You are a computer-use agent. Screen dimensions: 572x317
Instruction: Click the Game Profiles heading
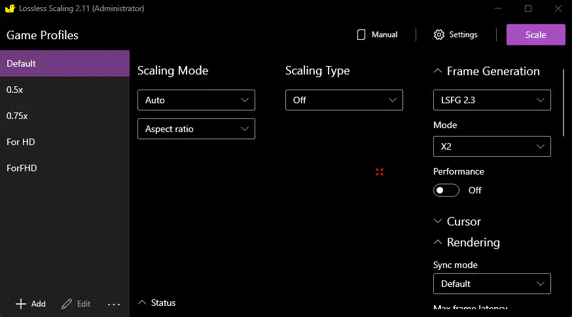43,35
